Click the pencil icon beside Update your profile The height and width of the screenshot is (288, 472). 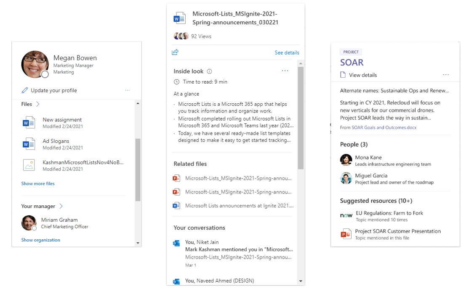point(25,90)
